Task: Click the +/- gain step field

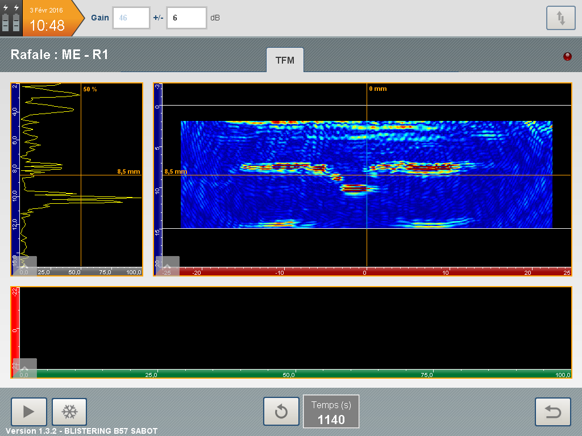Action: tap(186, 18)
